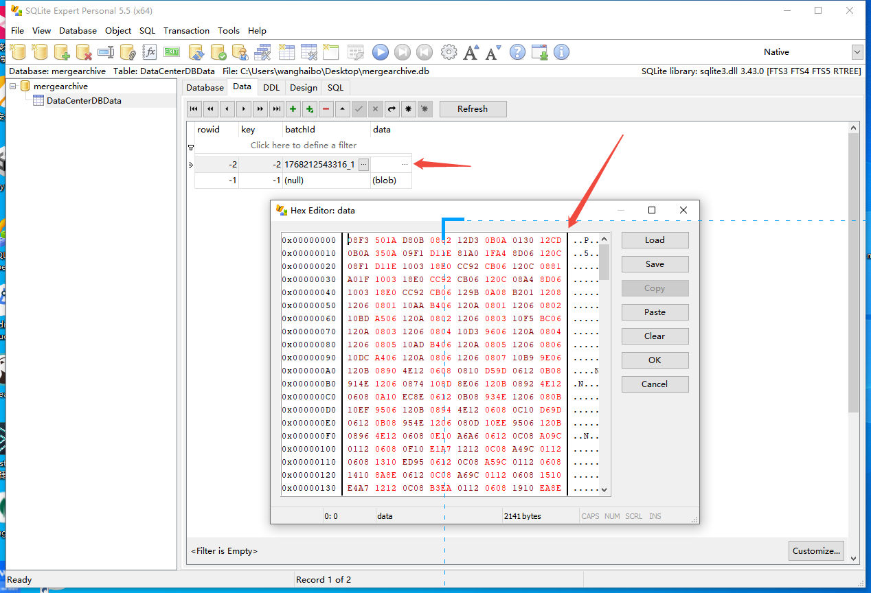Click the hex editor vertical scrollbar thumb
The width and height of the screenshot is (871, 593).
click(604, 263)
